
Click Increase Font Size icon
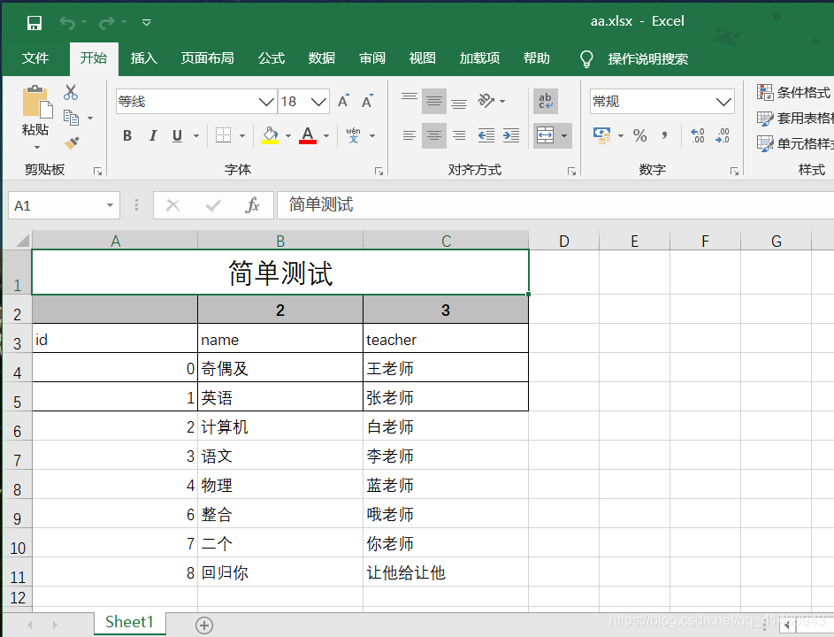[x=344, y=101]
